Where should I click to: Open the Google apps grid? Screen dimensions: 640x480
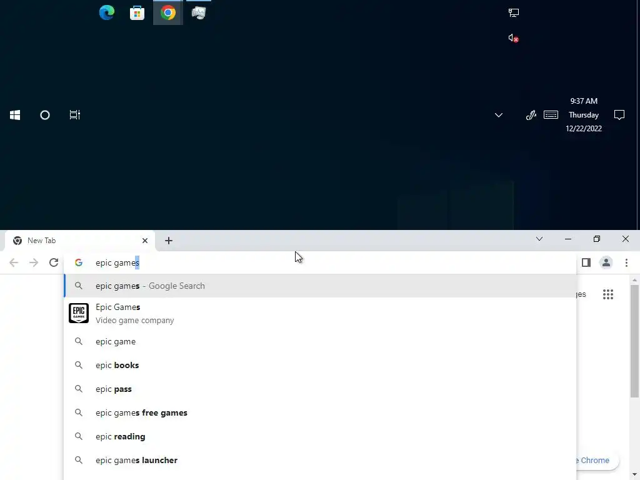(x=607, y=294)
